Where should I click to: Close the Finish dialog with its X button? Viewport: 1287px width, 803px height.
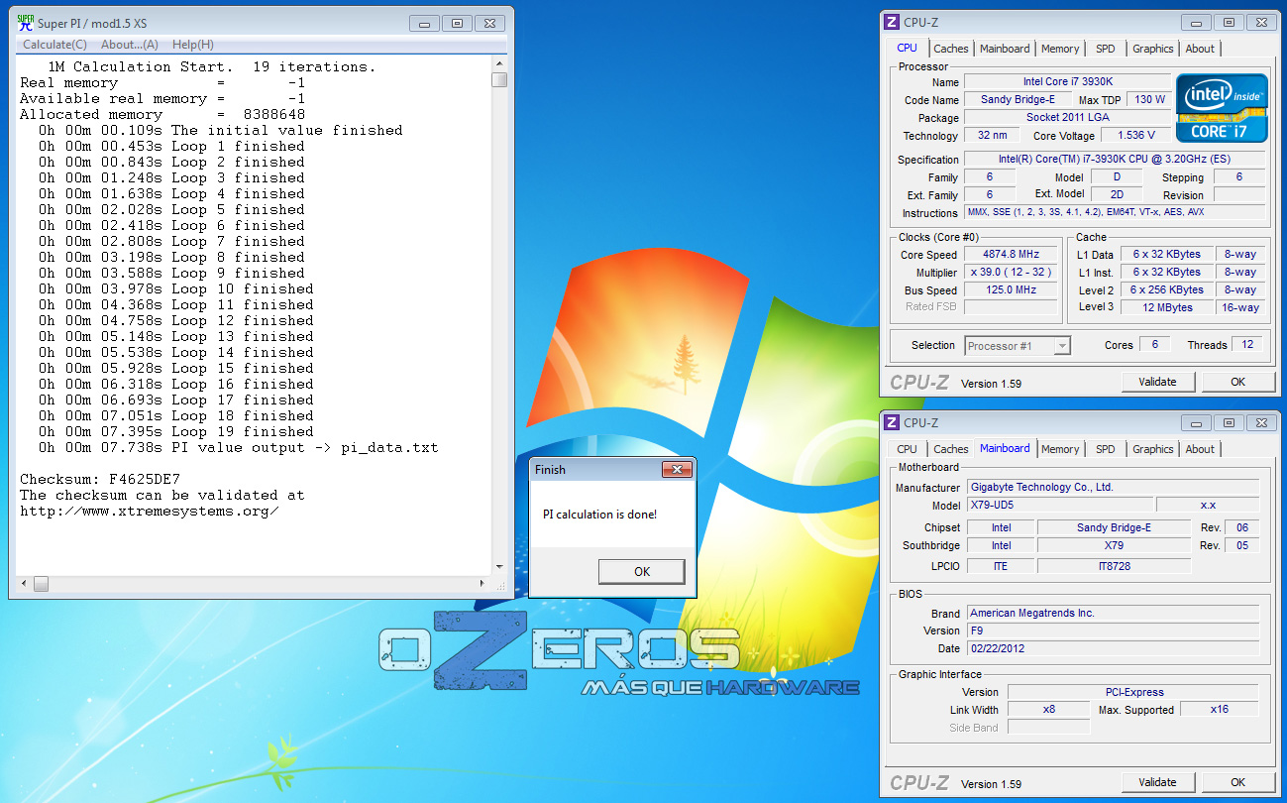[678, 469]
